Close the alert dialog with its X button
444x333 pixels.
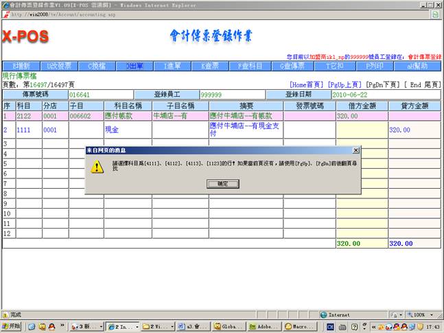tap(355, 150)
